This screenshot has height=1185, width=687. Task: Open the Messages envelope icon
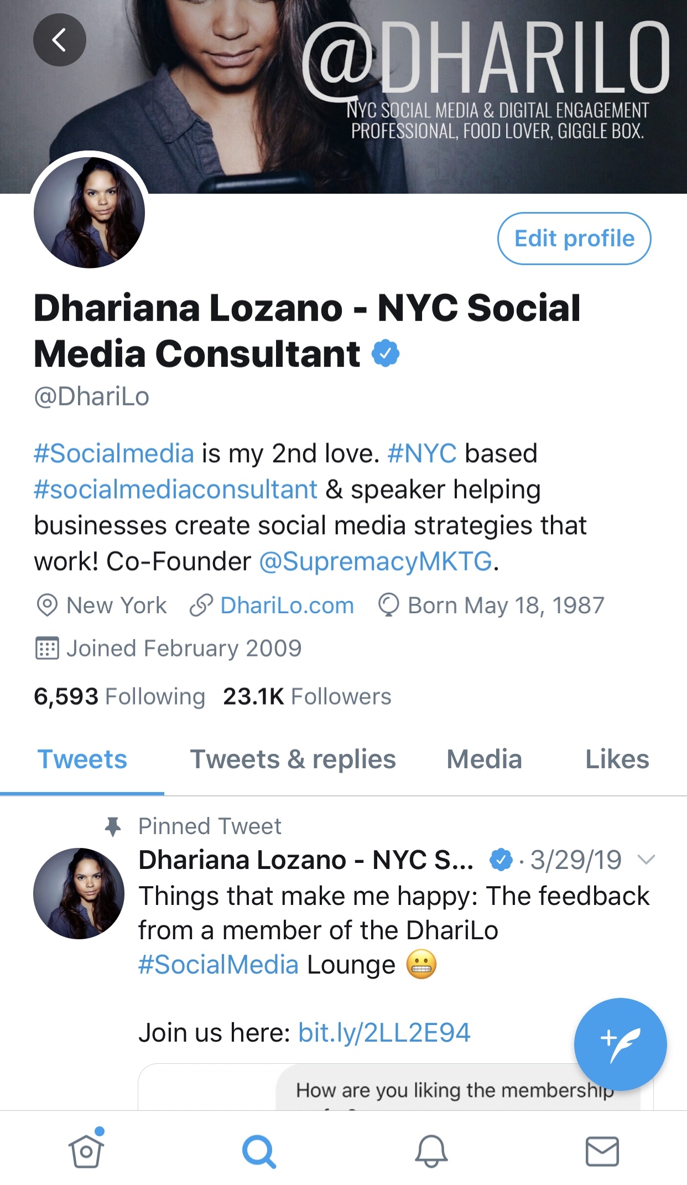click(x=602, y=1151)
